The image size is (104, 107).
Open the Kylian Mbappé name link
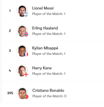[x=45, y=48]
